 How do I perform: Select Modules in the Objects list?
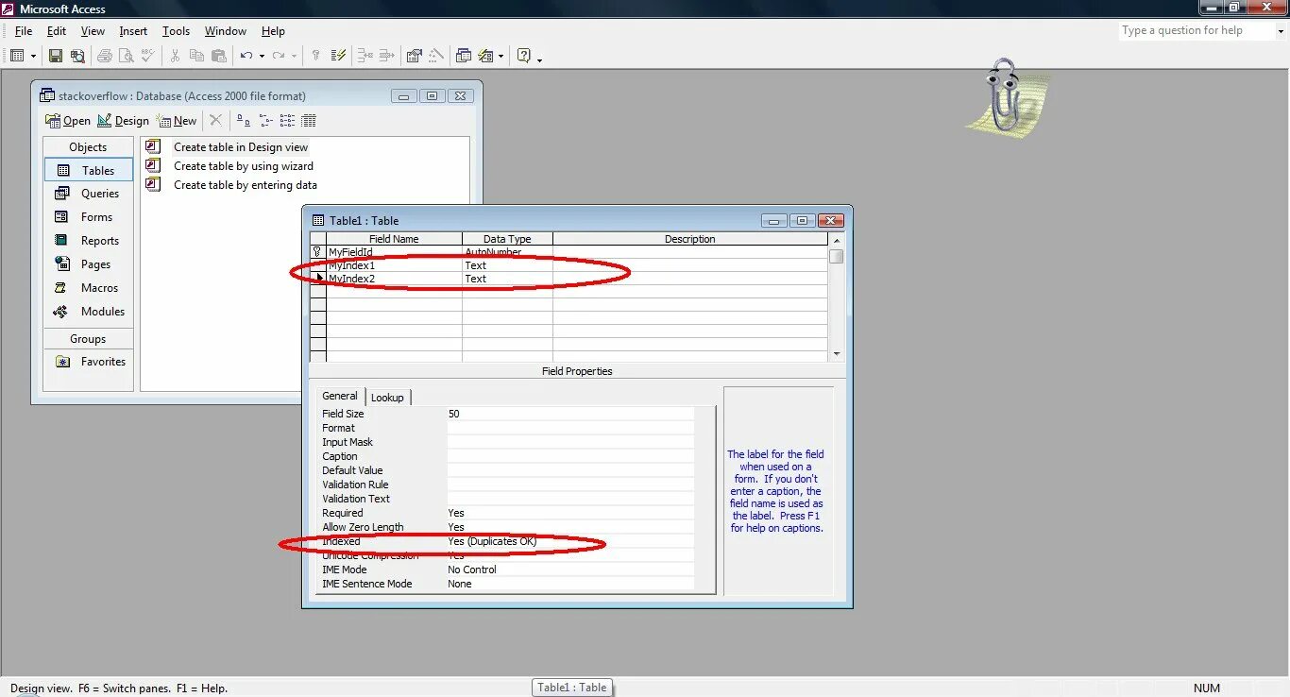tap(89, 312)
